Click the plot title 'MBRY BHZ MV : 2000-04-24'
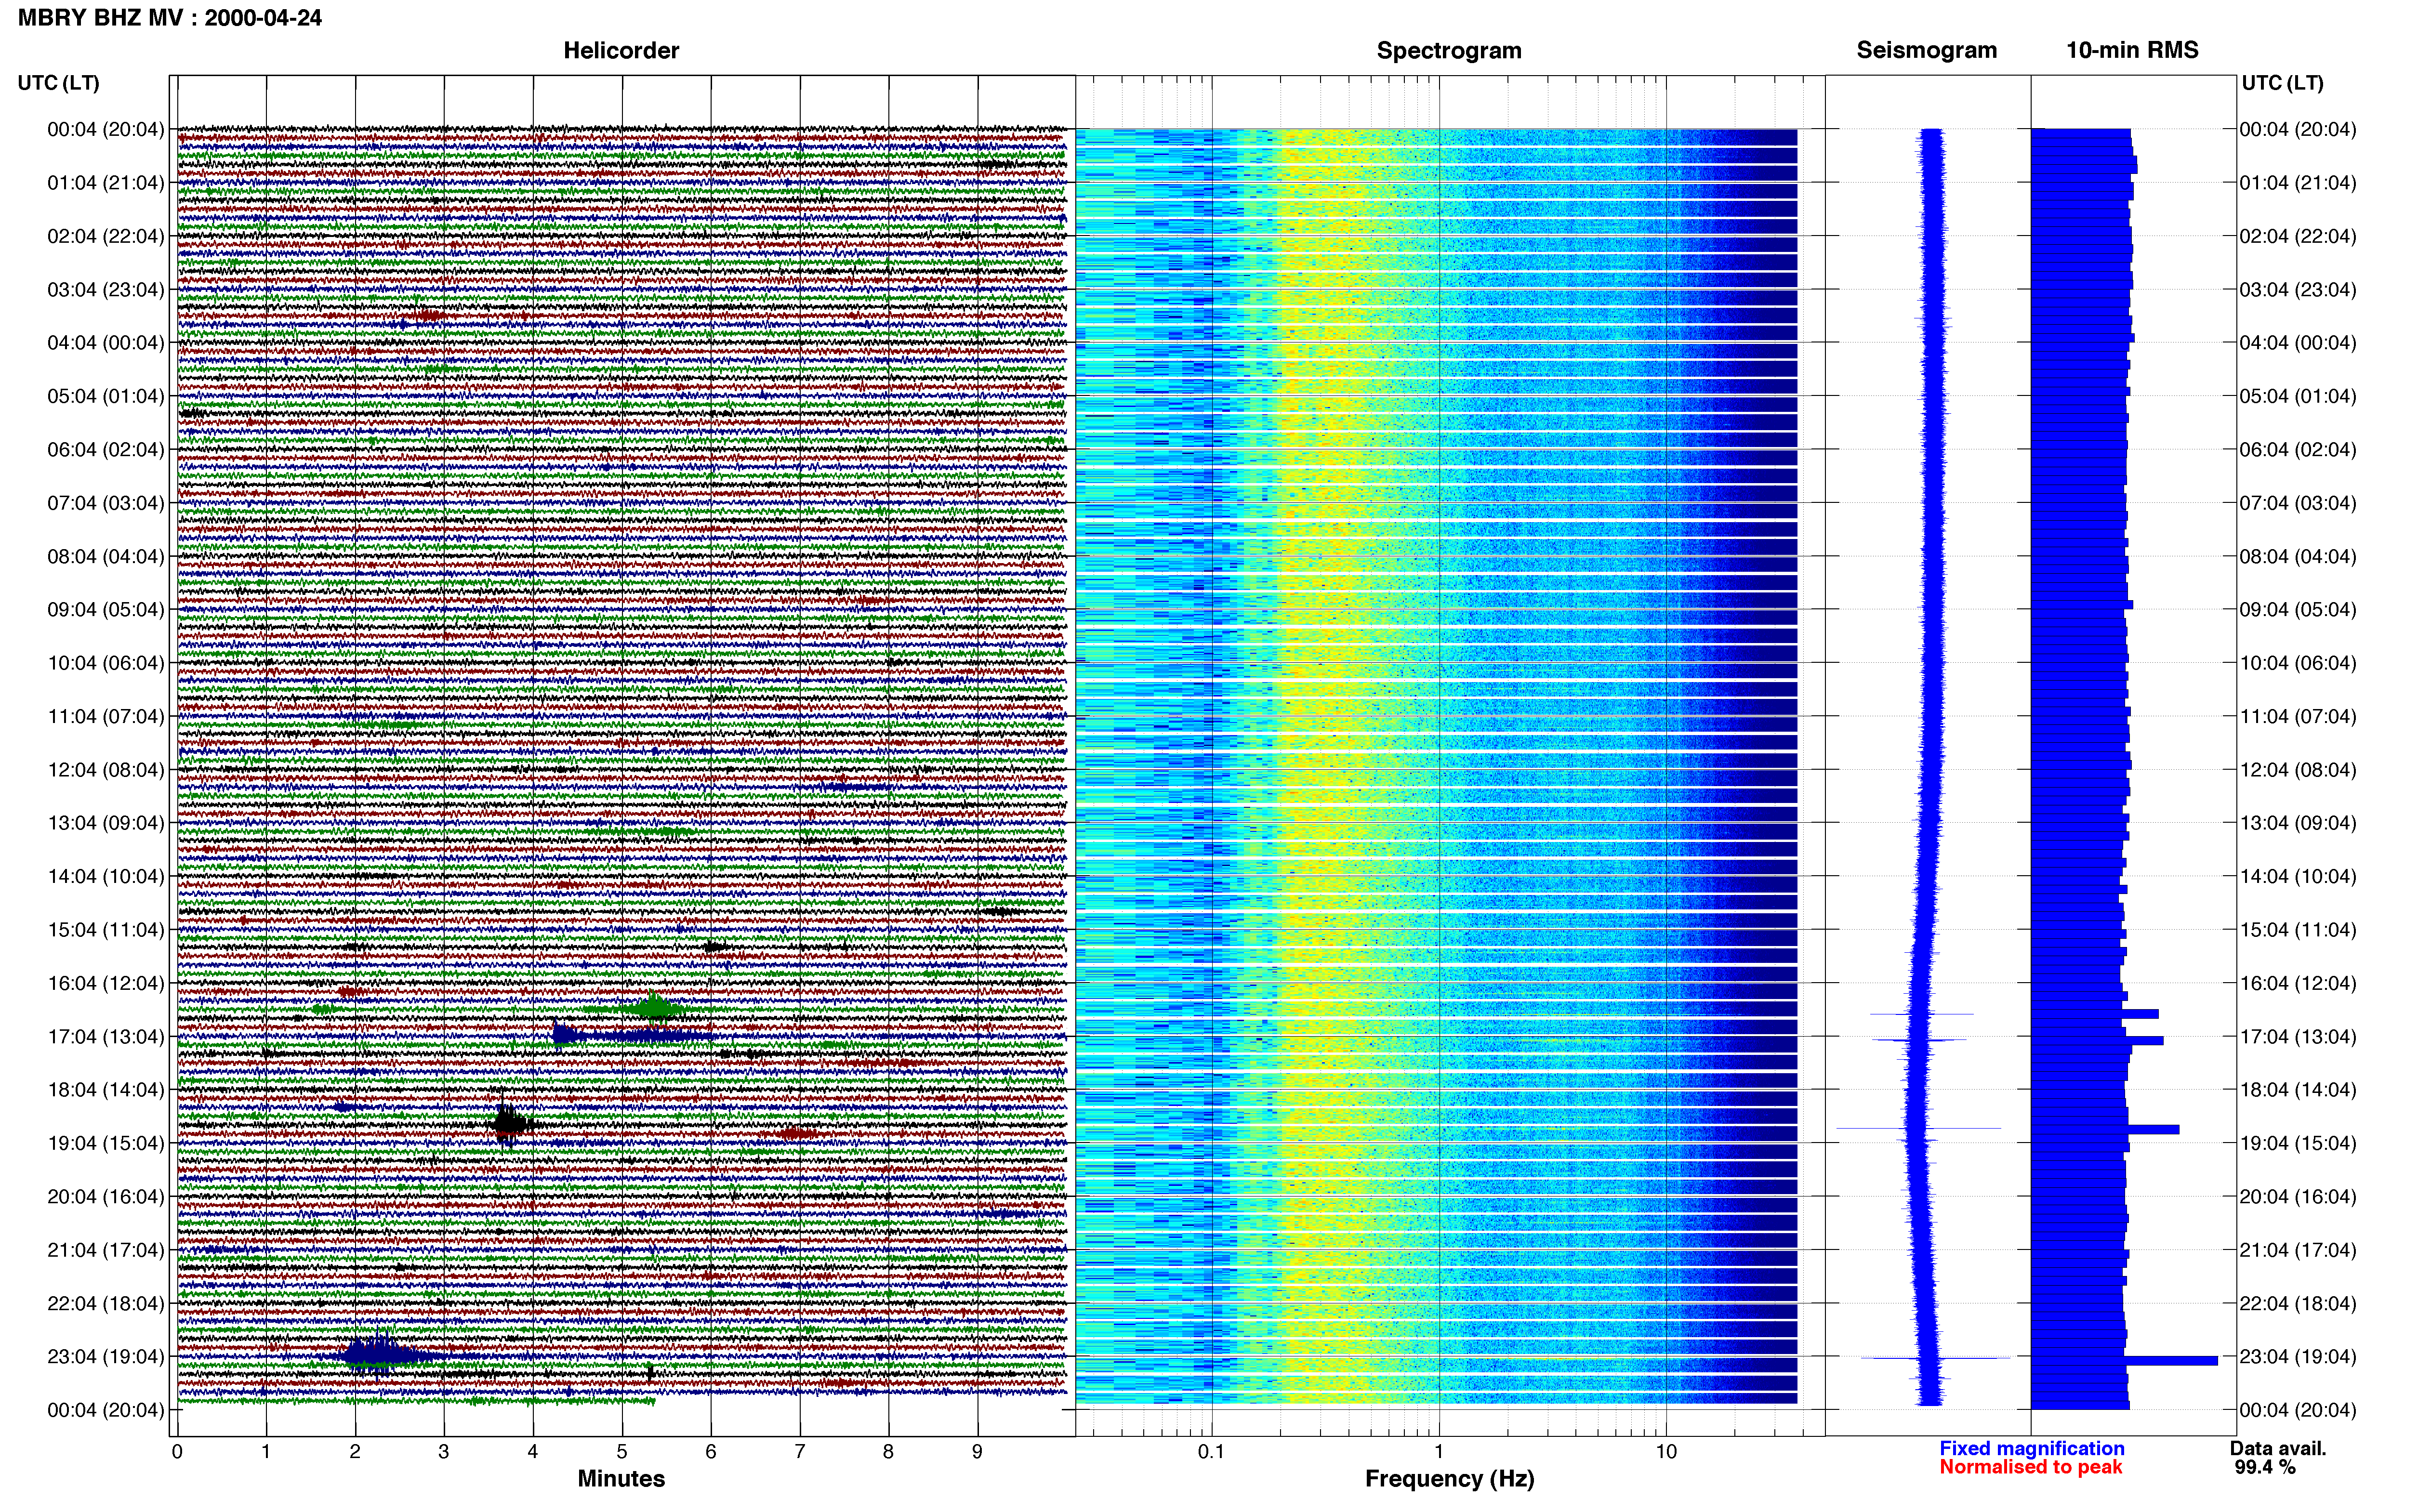Screen dimensions: 2418x1512 coord(170,17)
